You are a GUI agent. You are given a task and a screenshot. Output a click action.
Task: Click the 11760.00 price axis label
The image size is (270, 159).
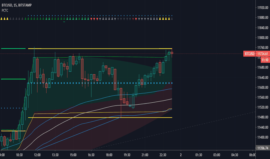[262, 47]
